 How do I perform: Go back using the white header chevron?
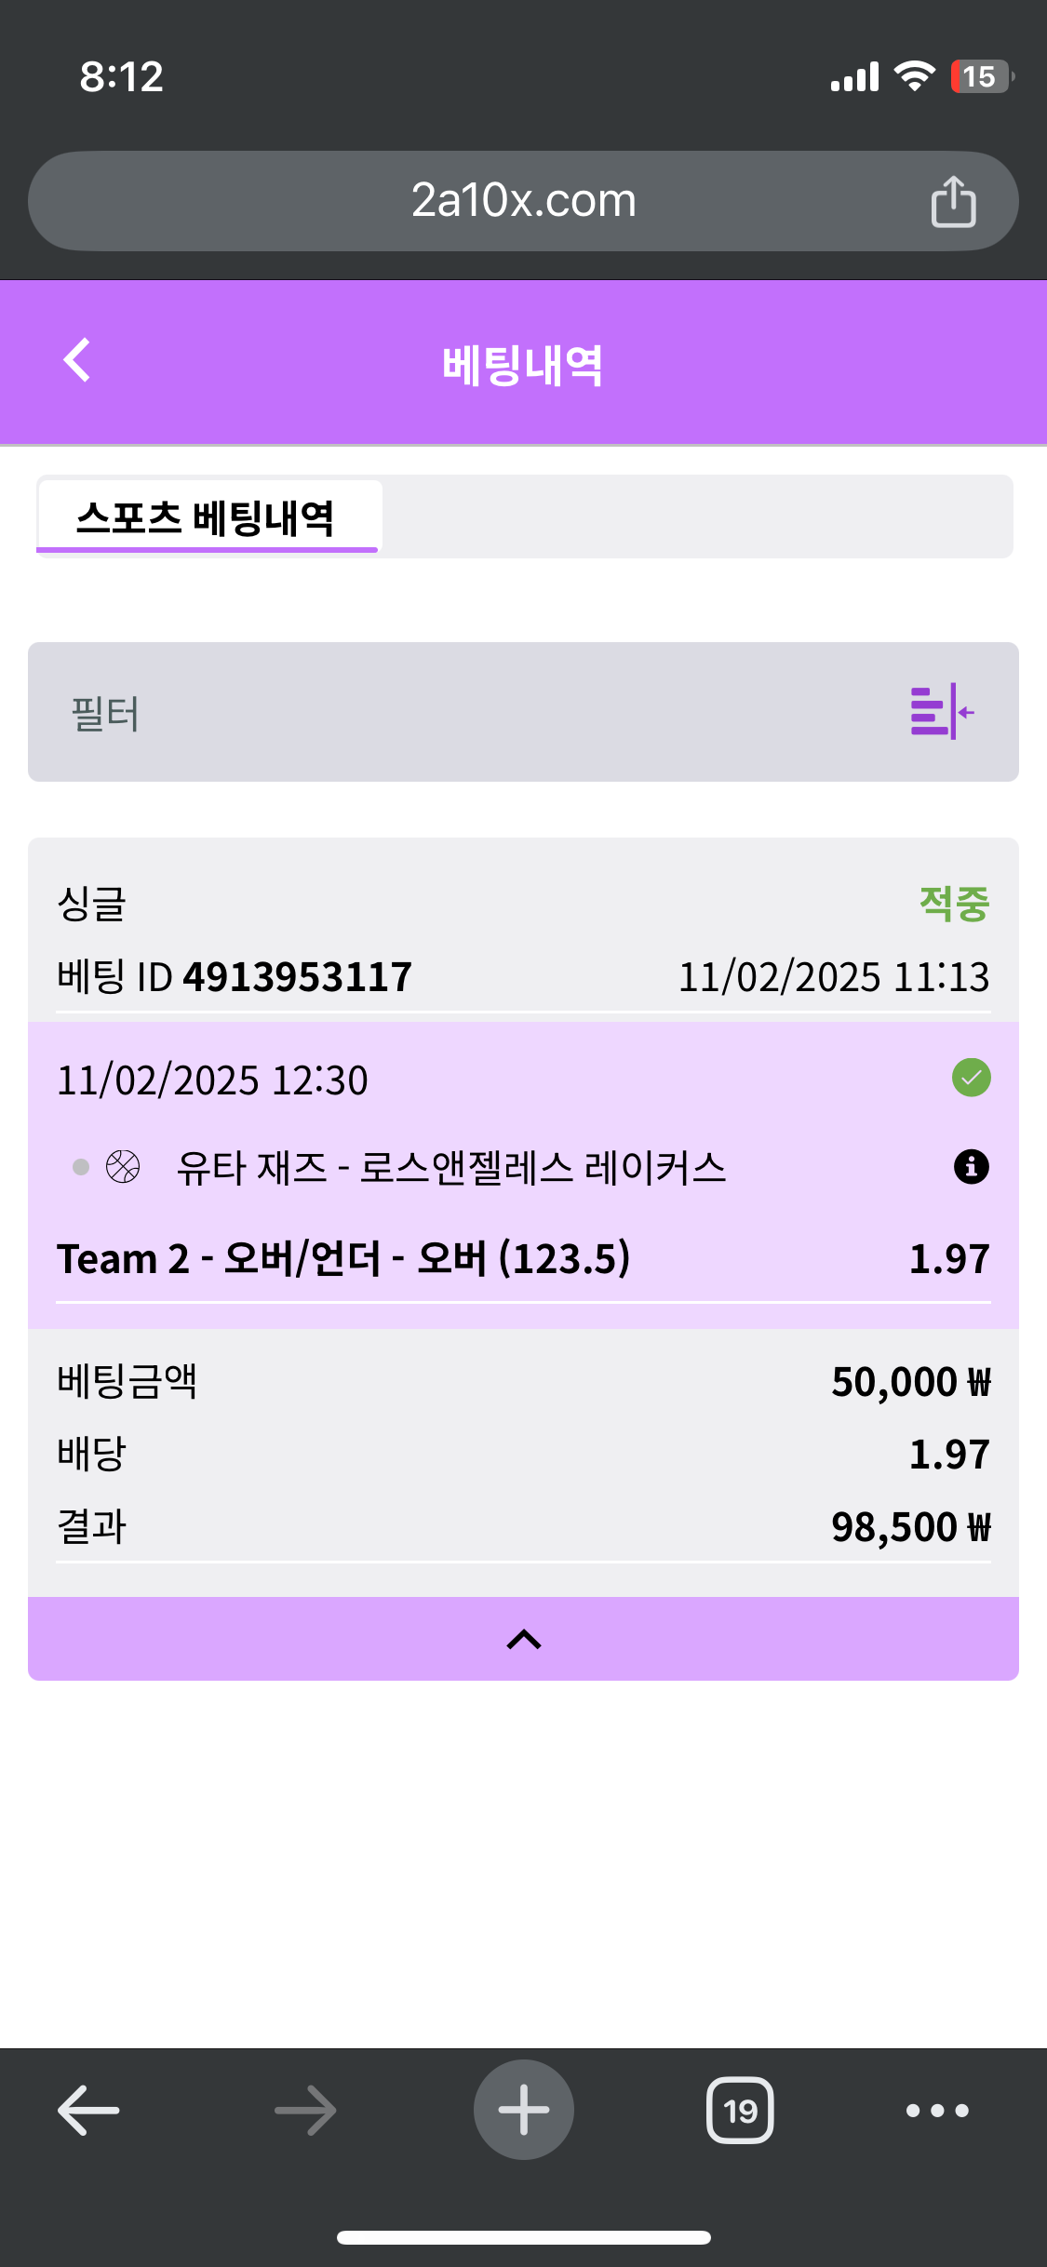(78, 360)
